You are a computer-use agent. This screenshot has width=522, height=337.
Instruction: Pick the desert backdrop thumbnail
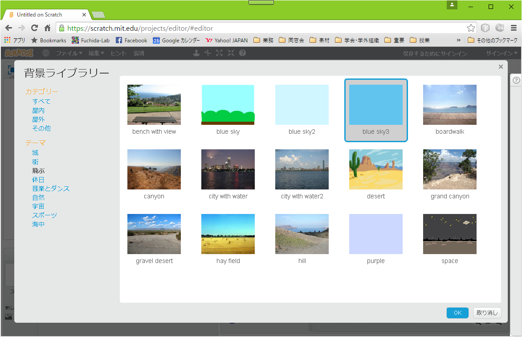pyautogui.click(x=375, y=169)
